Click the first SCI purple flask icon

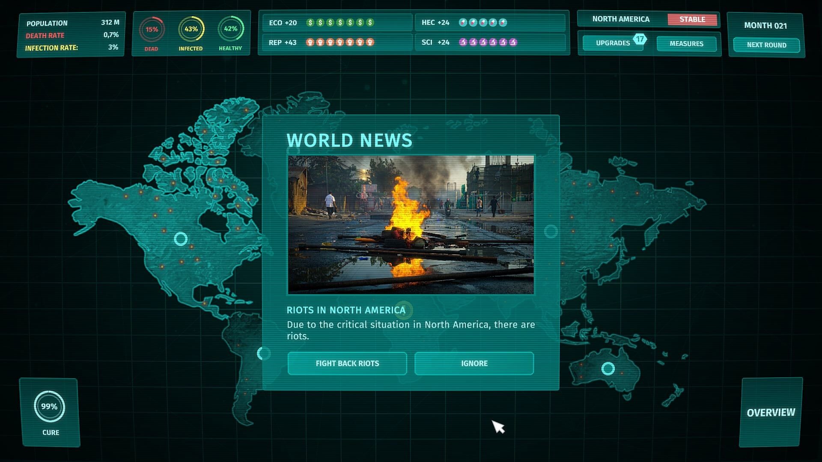click(463, 42)
